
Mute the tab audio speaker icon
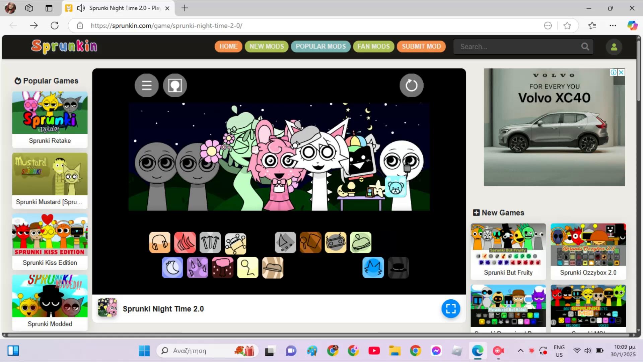pos(81,8)
